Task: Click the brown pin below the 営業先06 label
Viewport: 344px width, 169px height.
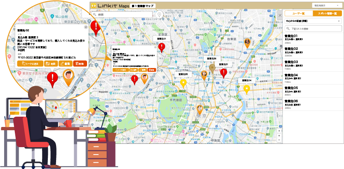Action: (212, 68)
